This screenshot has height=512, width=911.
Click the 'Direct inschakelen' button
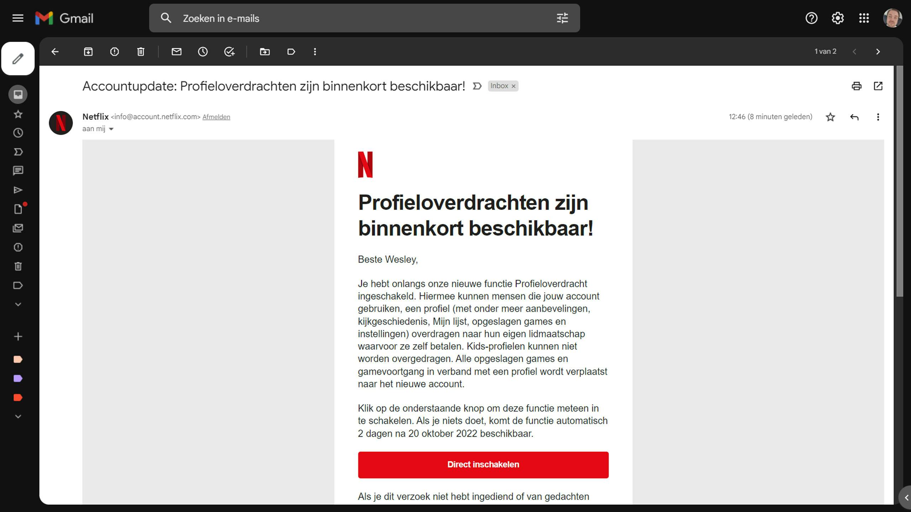pos(483,465)
